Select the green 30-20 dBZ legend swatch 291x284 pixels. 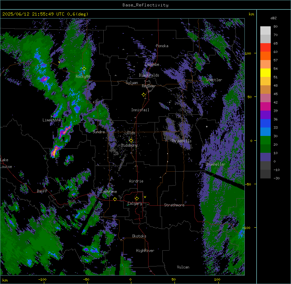265,140
